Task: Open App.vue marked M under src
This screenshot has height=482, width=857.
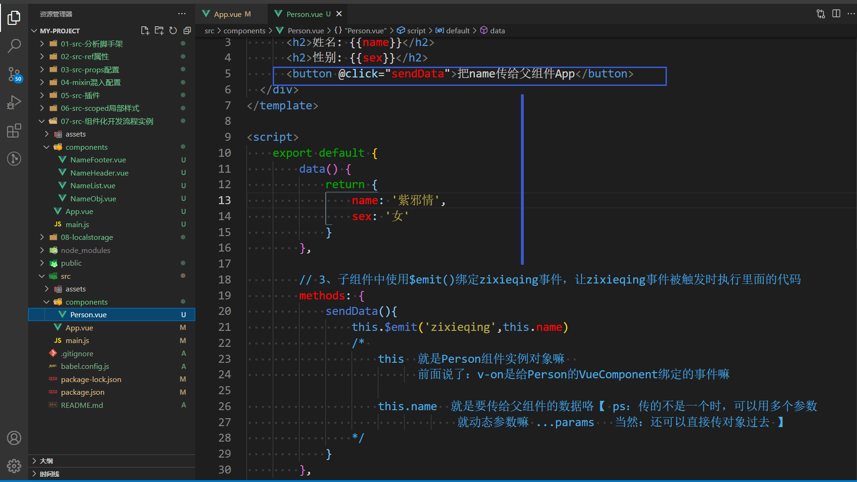Action: [112, 328]
